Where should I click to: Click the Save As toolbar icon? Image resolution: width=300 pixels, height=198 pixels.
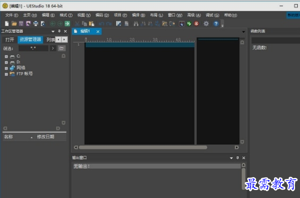click(x=28, y=24)
